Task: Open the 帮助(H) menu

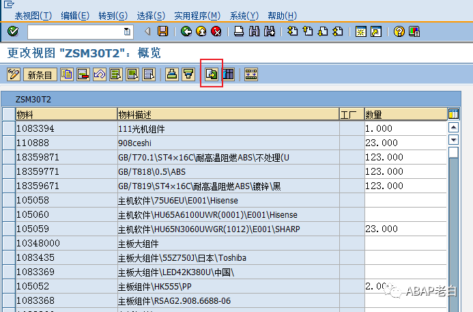Action: click(x=282, y=16)
